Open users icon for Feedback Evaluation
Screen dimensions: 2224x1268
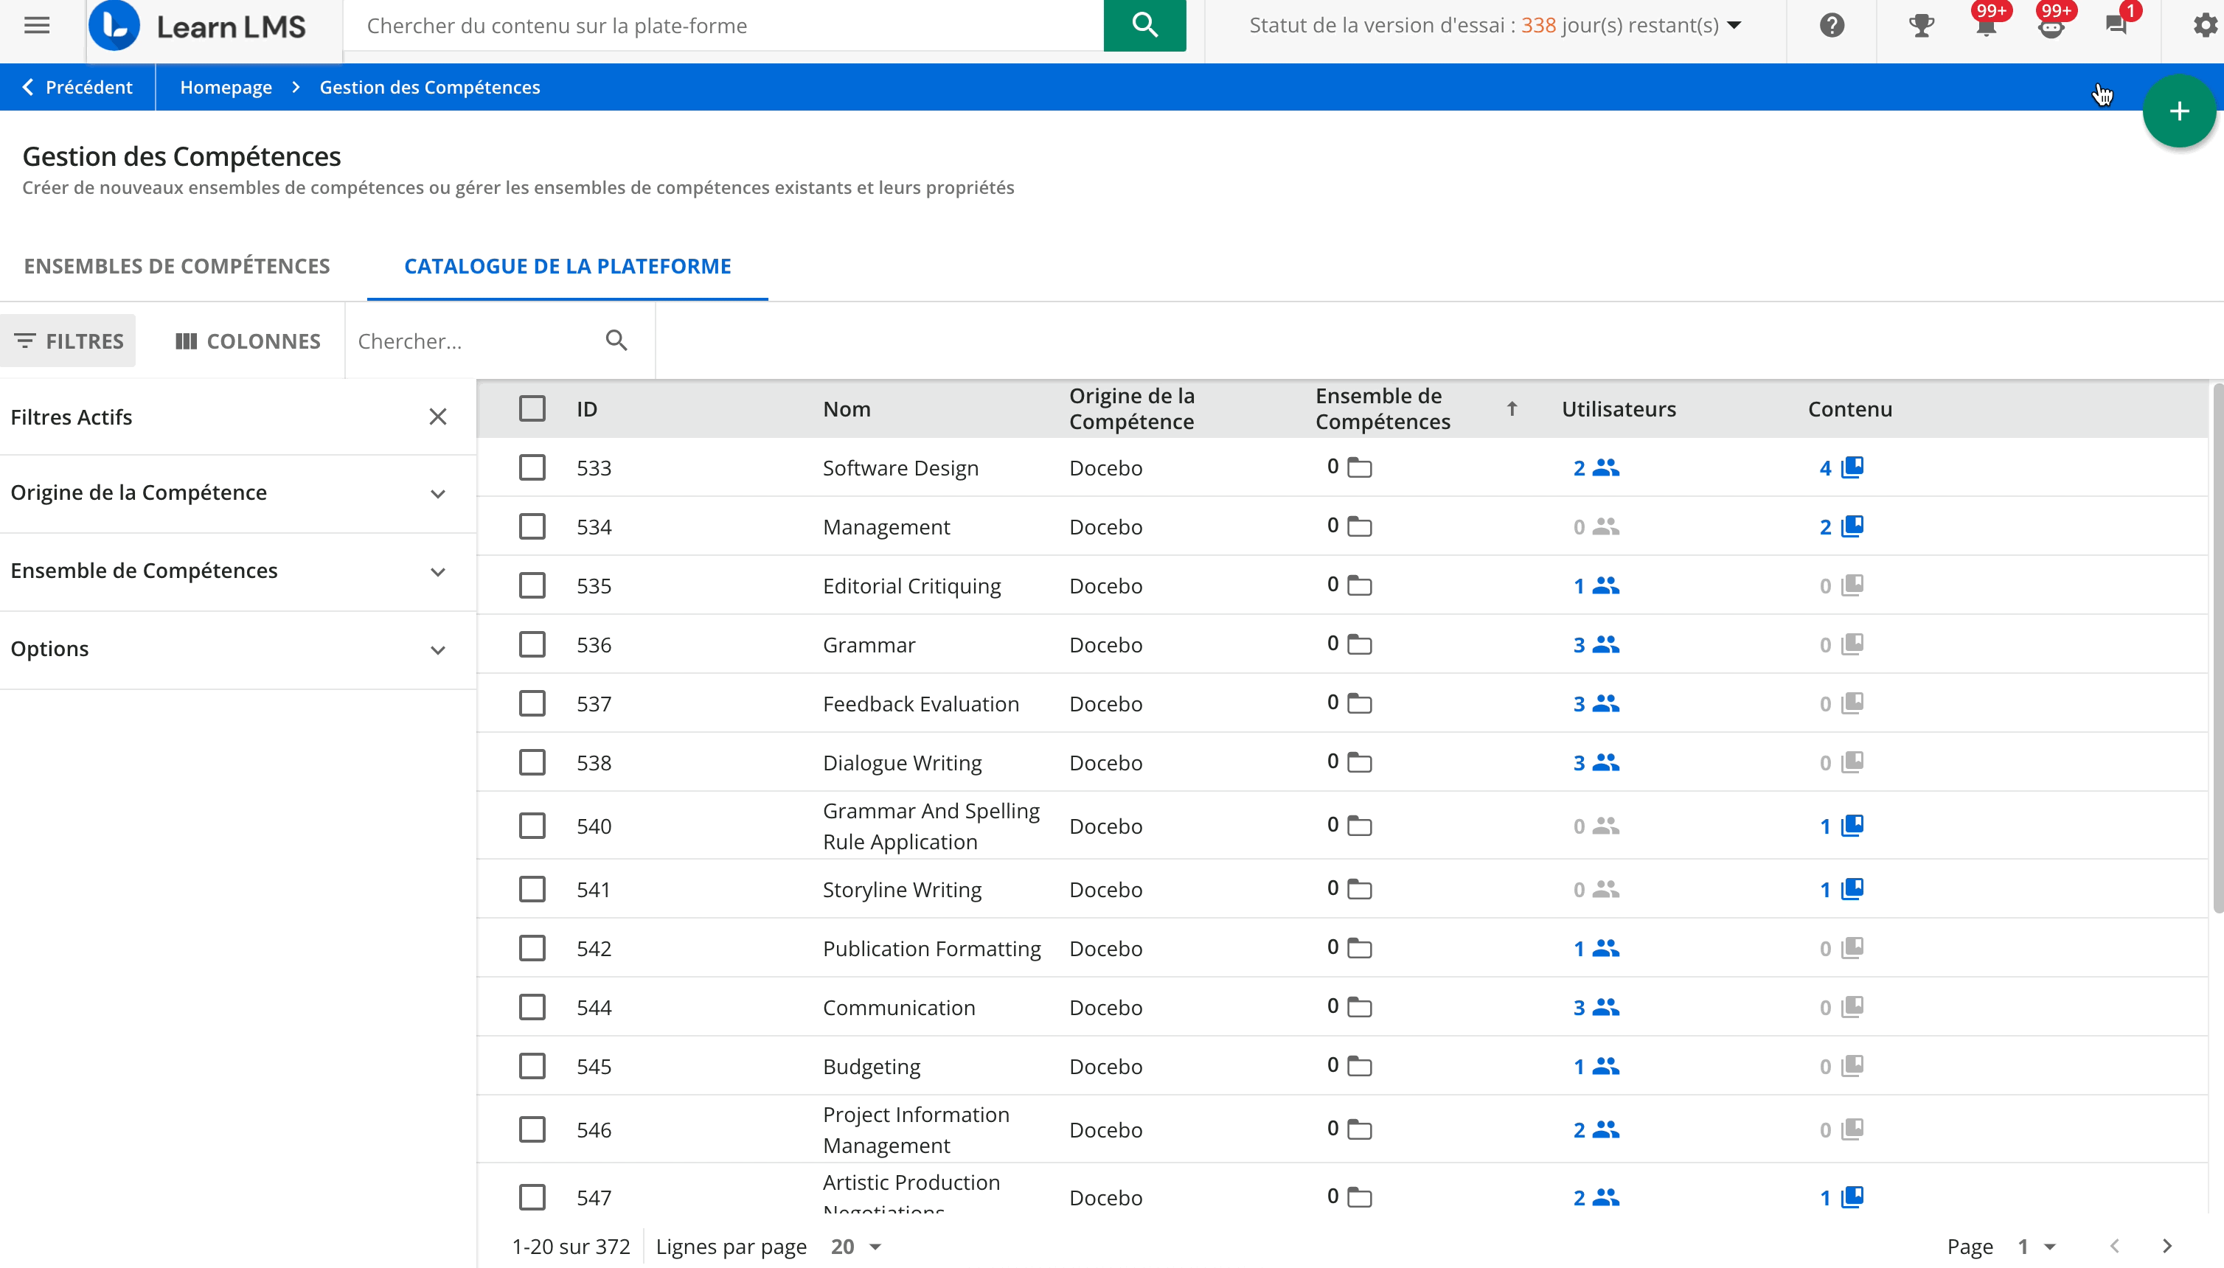point(1605,704)
